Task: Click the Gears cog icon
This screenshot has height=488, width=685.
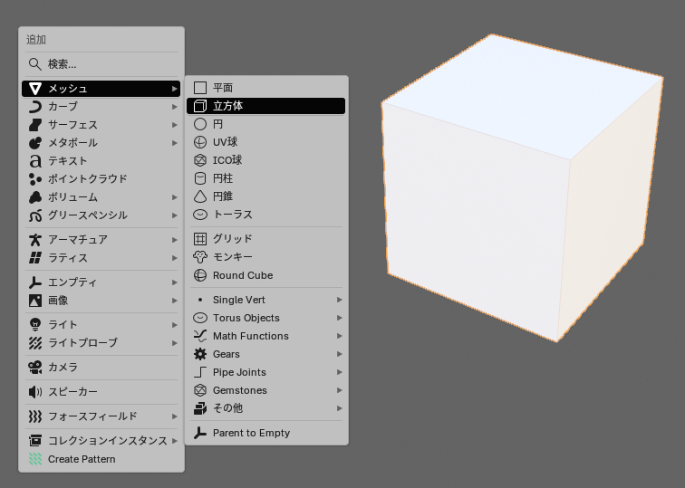Action: (x=200, y=354)
